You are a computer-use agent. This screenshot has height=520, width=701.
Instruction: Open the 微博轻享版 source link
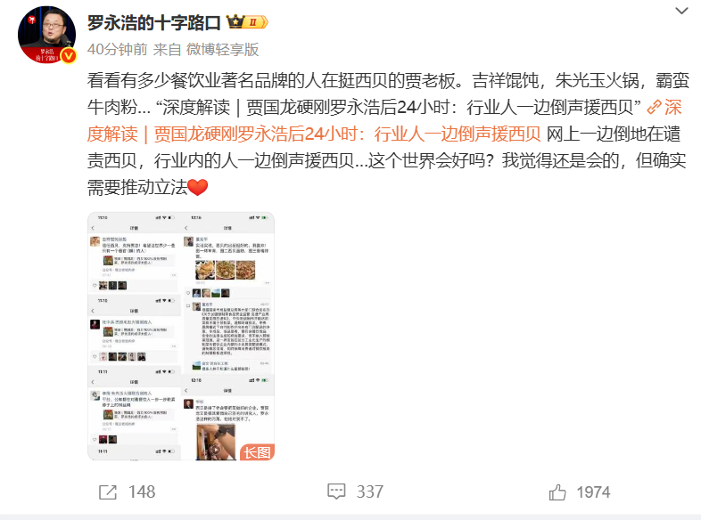pos(222,49)
